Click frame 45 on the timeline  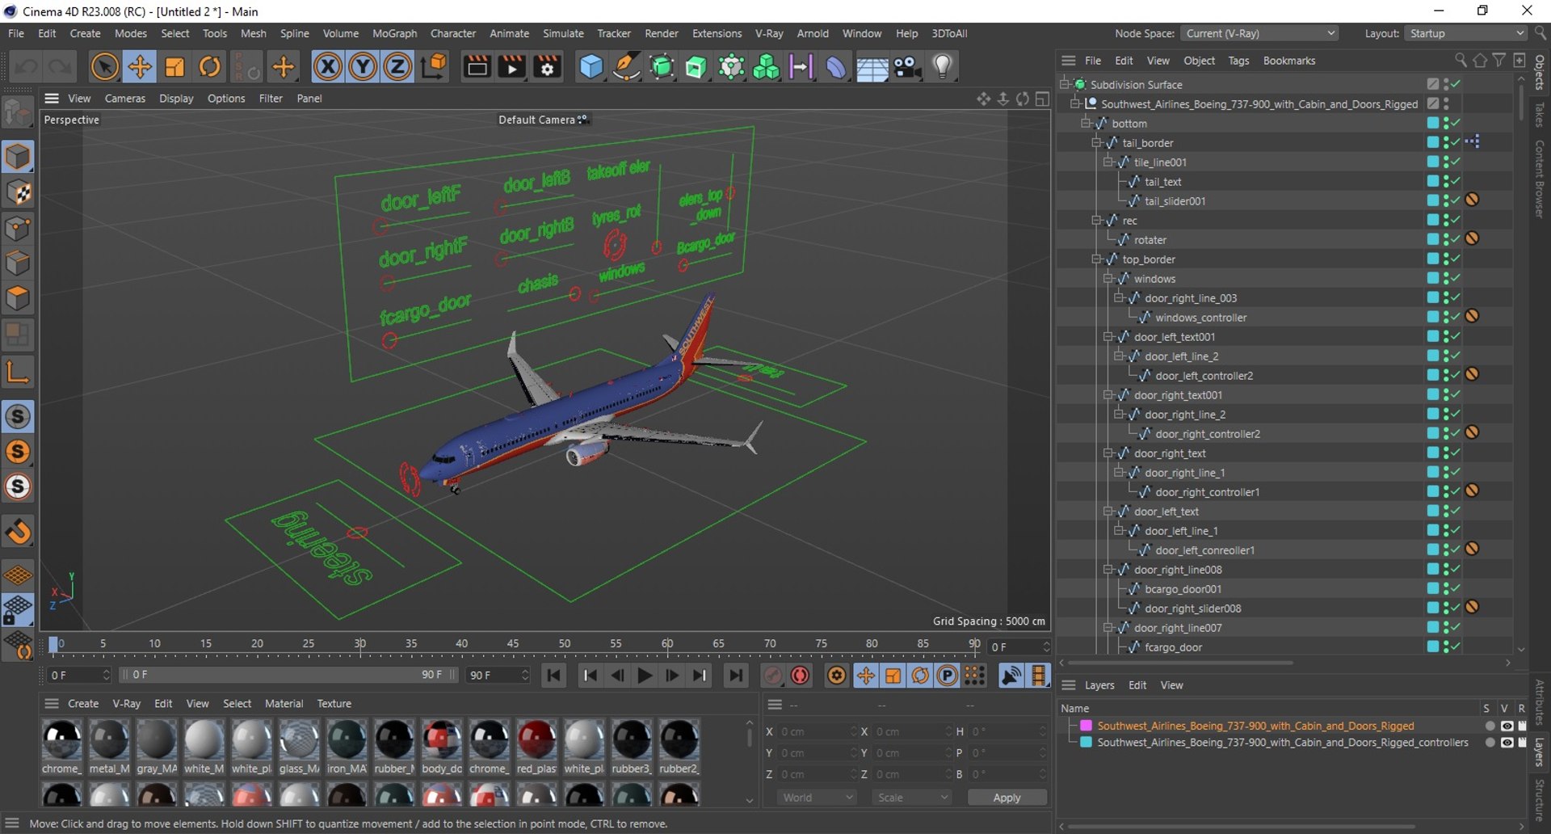[513, 645]
